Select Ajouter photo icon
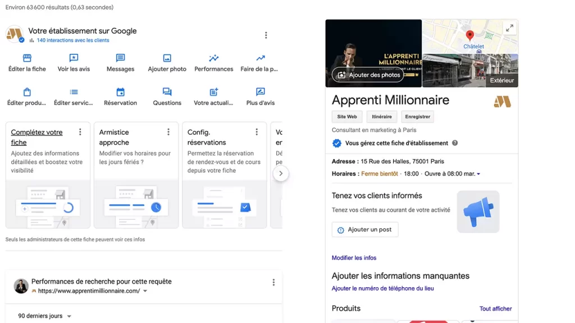 tap(167, 58)
